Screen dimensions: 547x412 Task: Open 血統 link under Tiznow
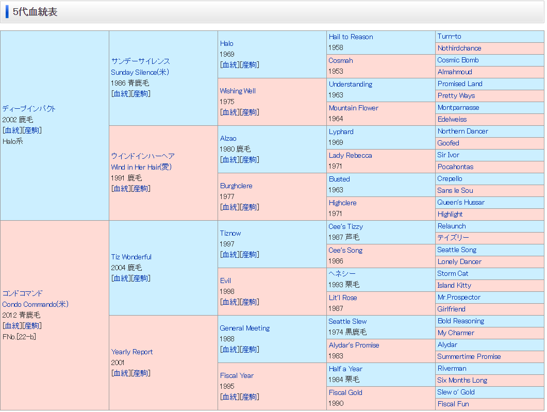coord(229,255)
